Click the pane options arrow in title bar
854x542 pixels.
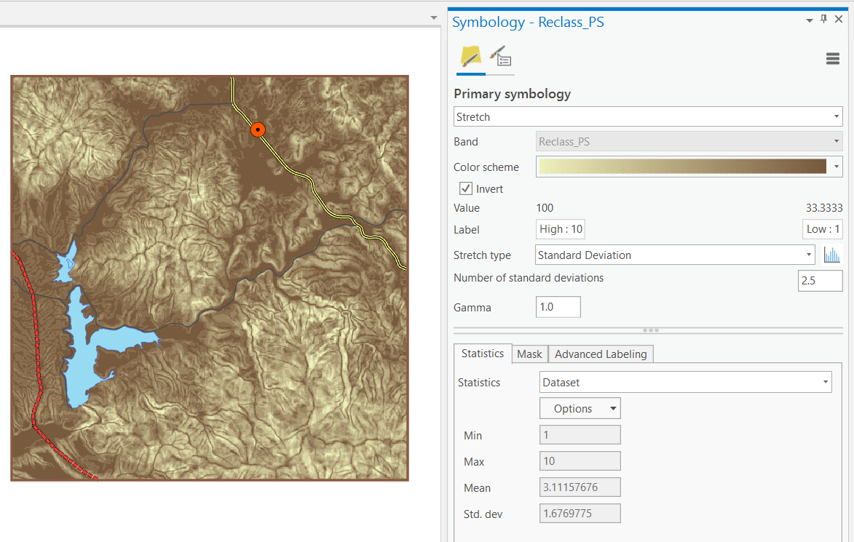[x=810, y=21]
